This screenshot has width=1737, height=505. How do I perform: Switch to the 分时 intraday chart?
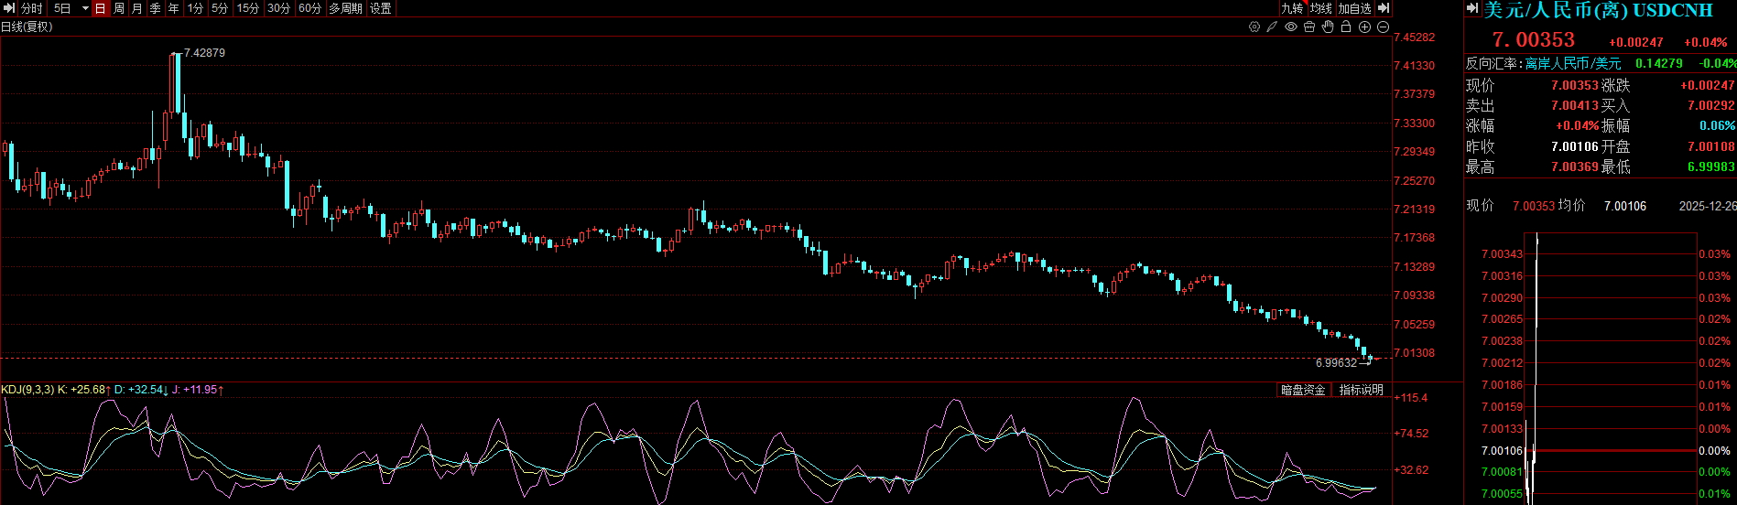32,8
